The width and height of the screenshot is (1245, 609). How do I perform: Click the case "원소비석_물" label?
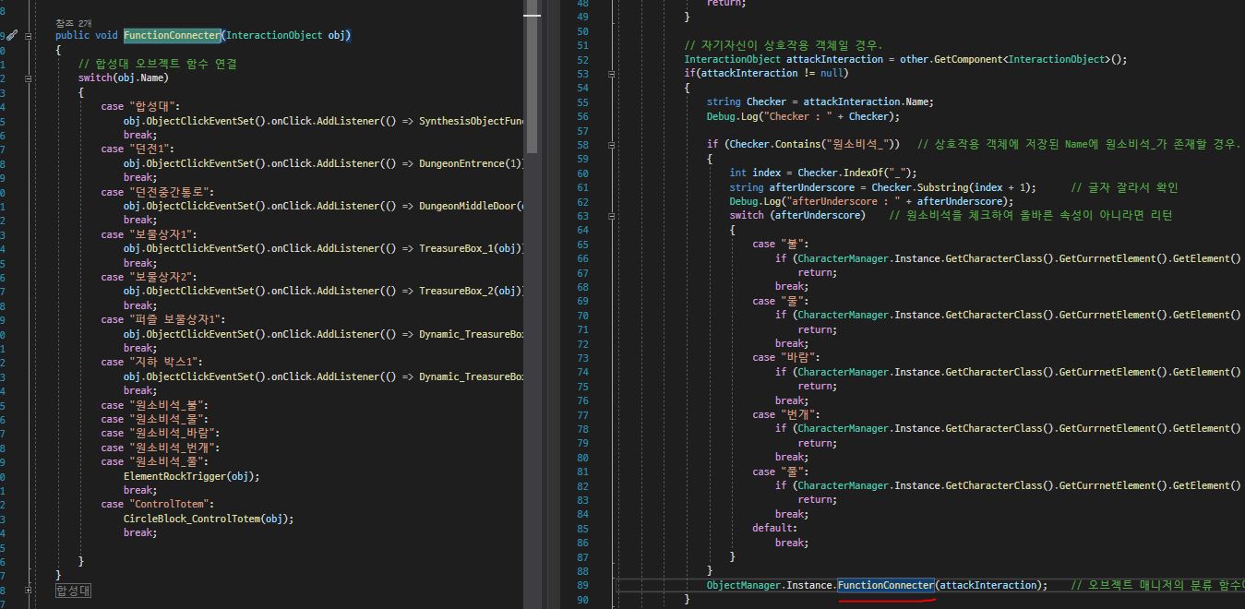(x=155, y=419)
